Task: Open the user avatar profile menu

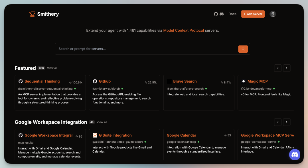Action: (x=272, y=14)
